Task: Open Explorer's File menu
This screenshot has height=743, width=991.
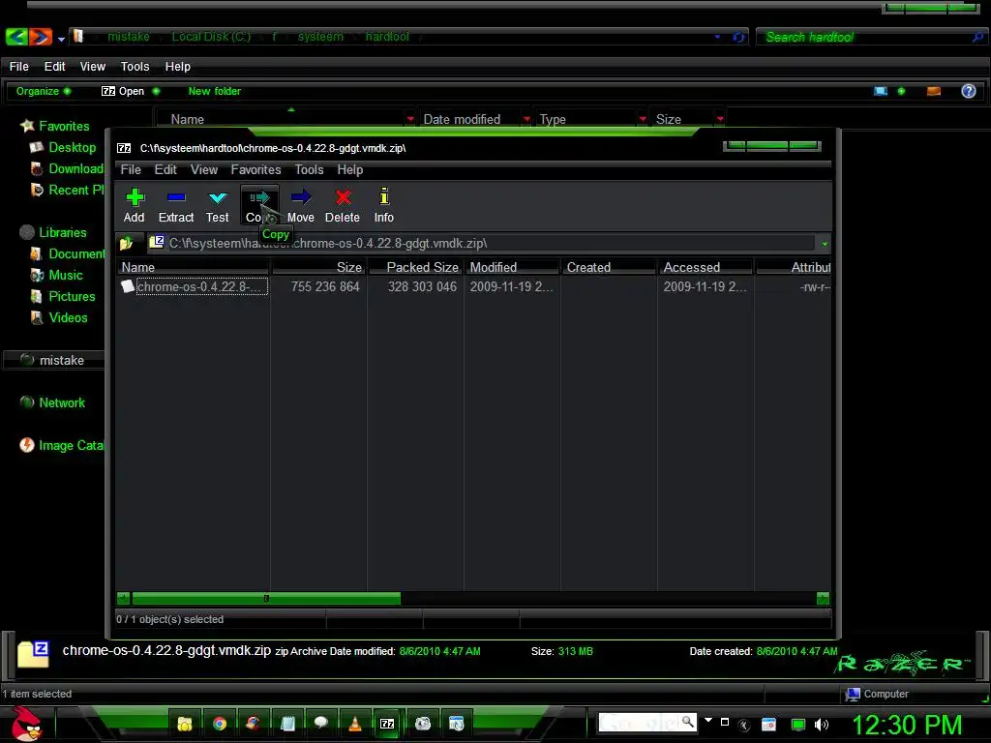Action: click(19, 67)
